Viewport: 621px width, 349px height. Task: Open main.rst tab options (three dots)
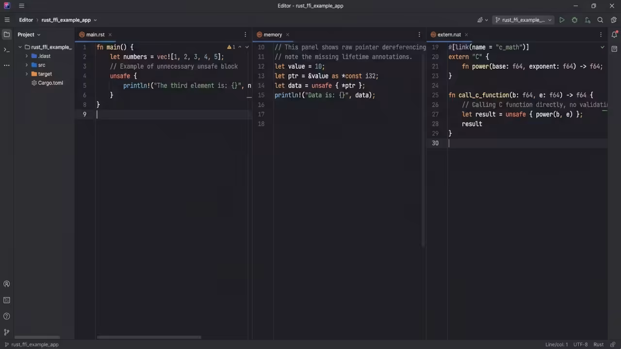coord(245,34)
